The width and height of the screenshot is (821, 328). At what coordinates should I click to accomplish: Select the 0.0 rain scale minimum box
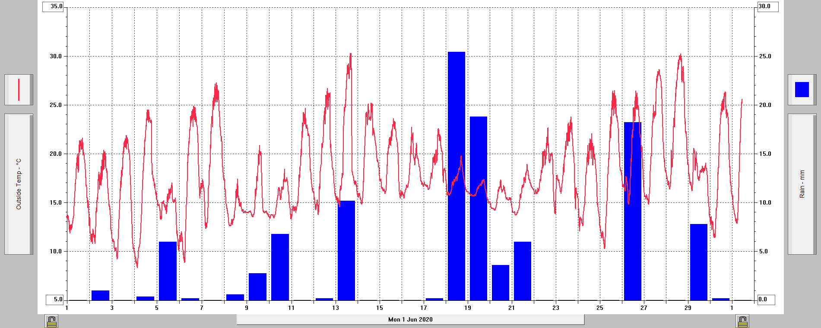pyautogui.click(x=766, y=299)
